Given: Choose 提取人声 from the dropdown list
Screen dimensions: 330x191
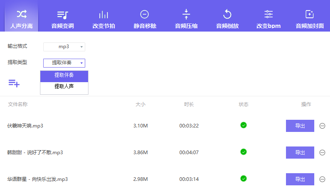Looking at the screenshot, I should [x=64, y=87].
